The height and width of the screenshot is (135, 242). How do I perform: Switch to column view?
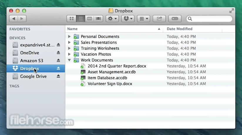[90, 19]
